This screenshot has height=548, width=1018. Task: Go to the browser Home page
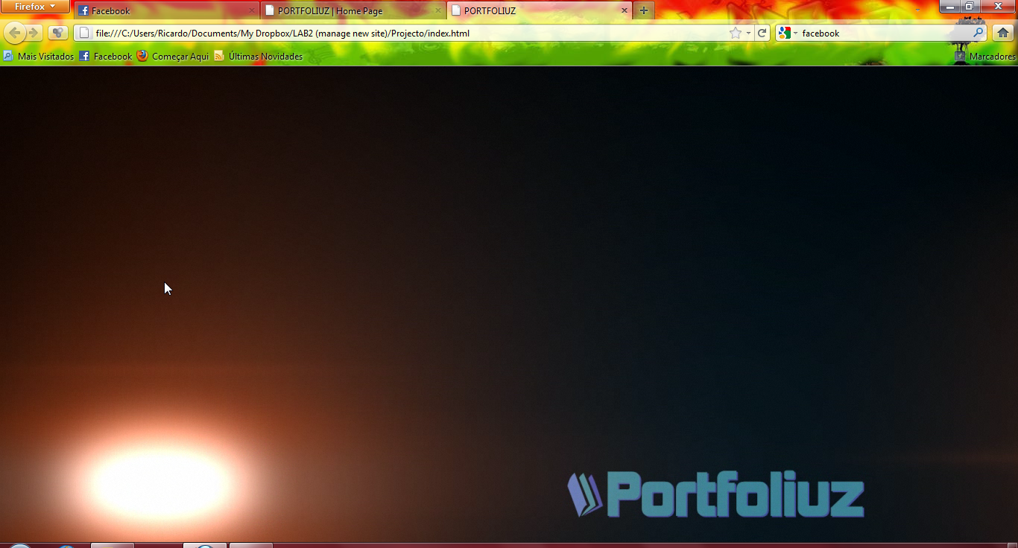1003,33
